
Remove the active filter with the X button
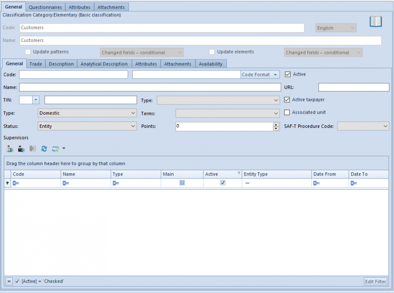coord(9,281)
